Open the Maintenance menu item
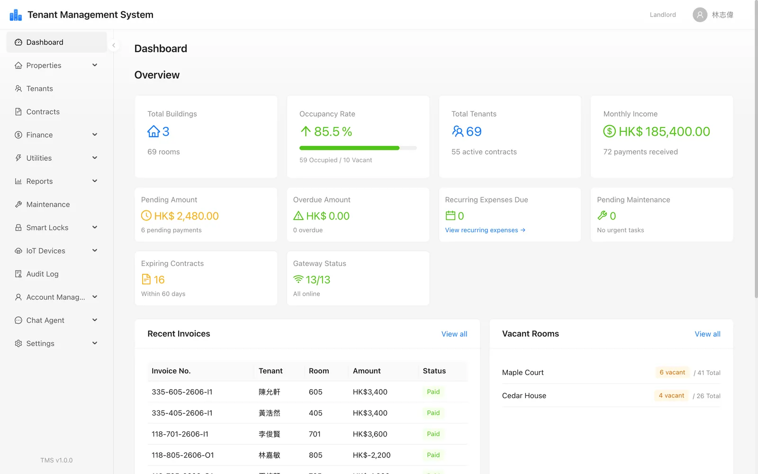The image size is (758, 474). [56, 204]
